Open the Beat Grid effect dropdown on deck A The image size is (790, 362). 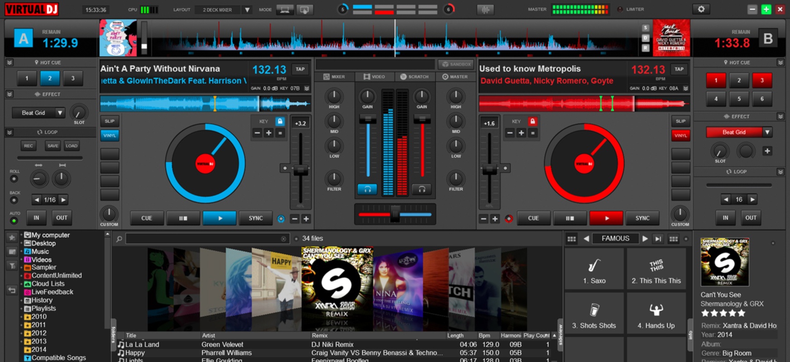(60, 113)
